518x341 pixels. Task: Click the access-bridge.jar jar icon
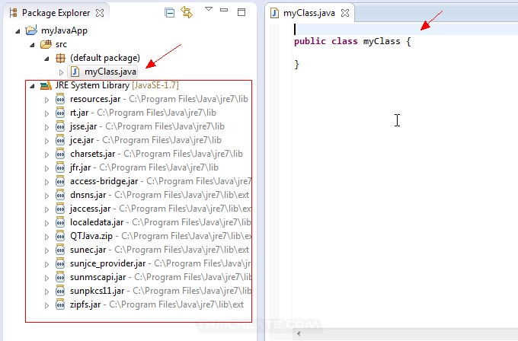[60, 181]
